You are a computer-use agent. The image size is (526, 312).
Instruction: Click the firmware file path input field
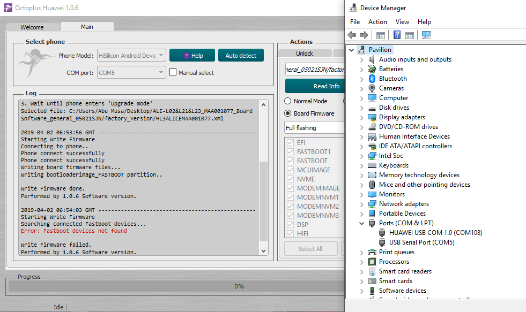(315, 70)
